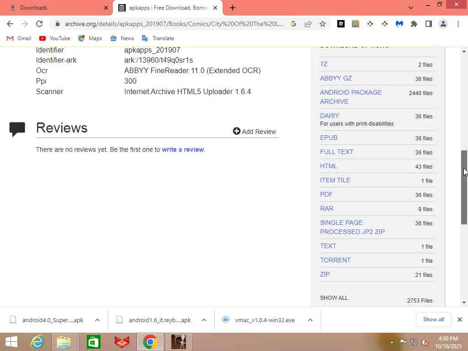
Task: Open the FULL TEXT download option
Action: 337,152
